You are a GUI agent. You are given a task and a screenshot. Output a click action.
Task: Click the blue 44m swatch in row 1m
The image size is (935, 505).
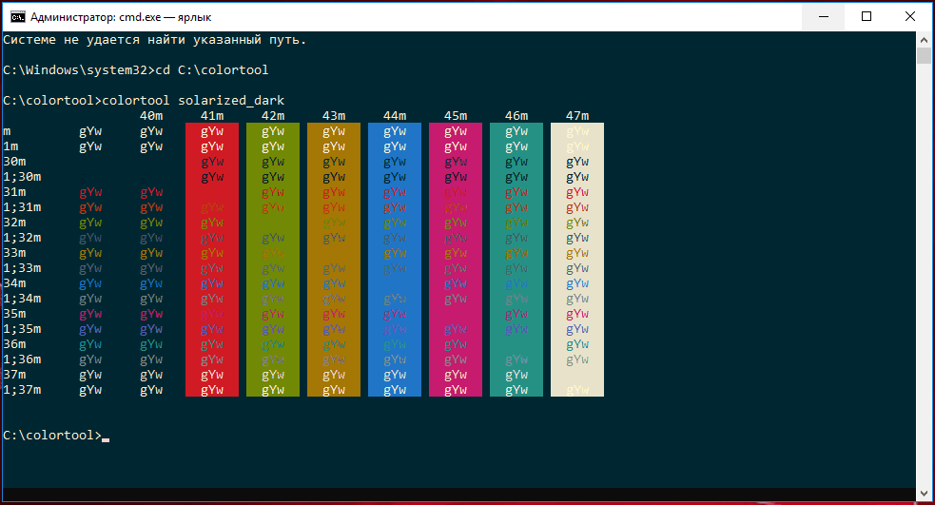pos(394,146)
